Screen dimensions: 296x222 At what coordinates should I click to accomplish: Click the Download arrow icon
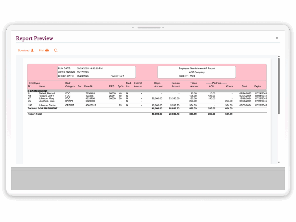point(32,50)
